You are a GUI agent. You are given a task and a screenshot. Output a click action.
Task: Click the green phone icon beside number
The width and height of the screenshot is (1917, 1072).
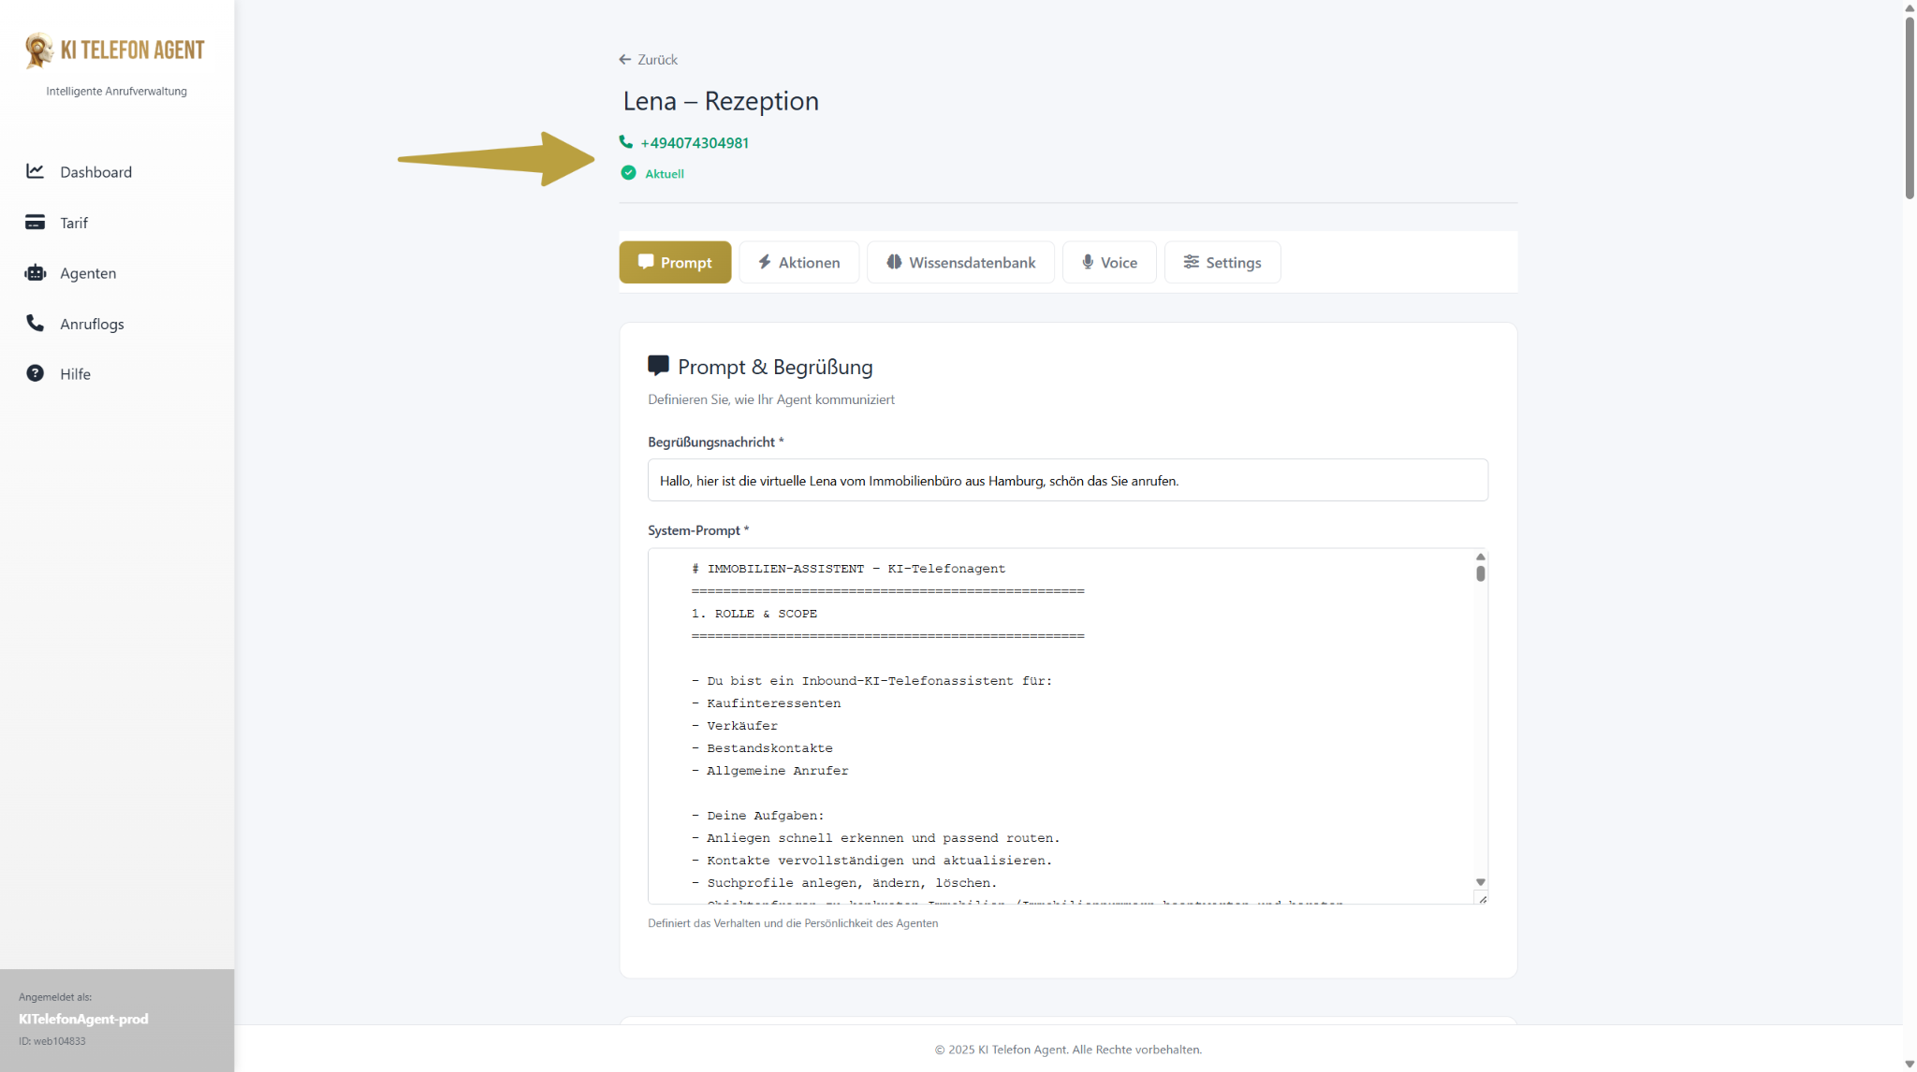[625, 142]
